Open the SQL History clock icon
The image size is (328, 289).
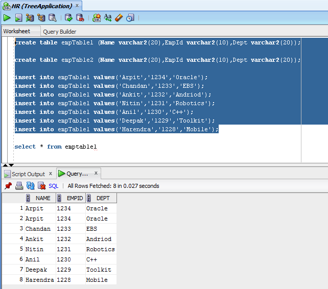pyautogui.click(x=130, y=18)
